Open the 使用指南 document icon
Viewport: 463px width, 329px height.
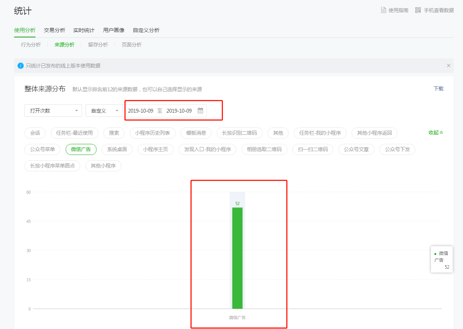(x=384, y=10)
